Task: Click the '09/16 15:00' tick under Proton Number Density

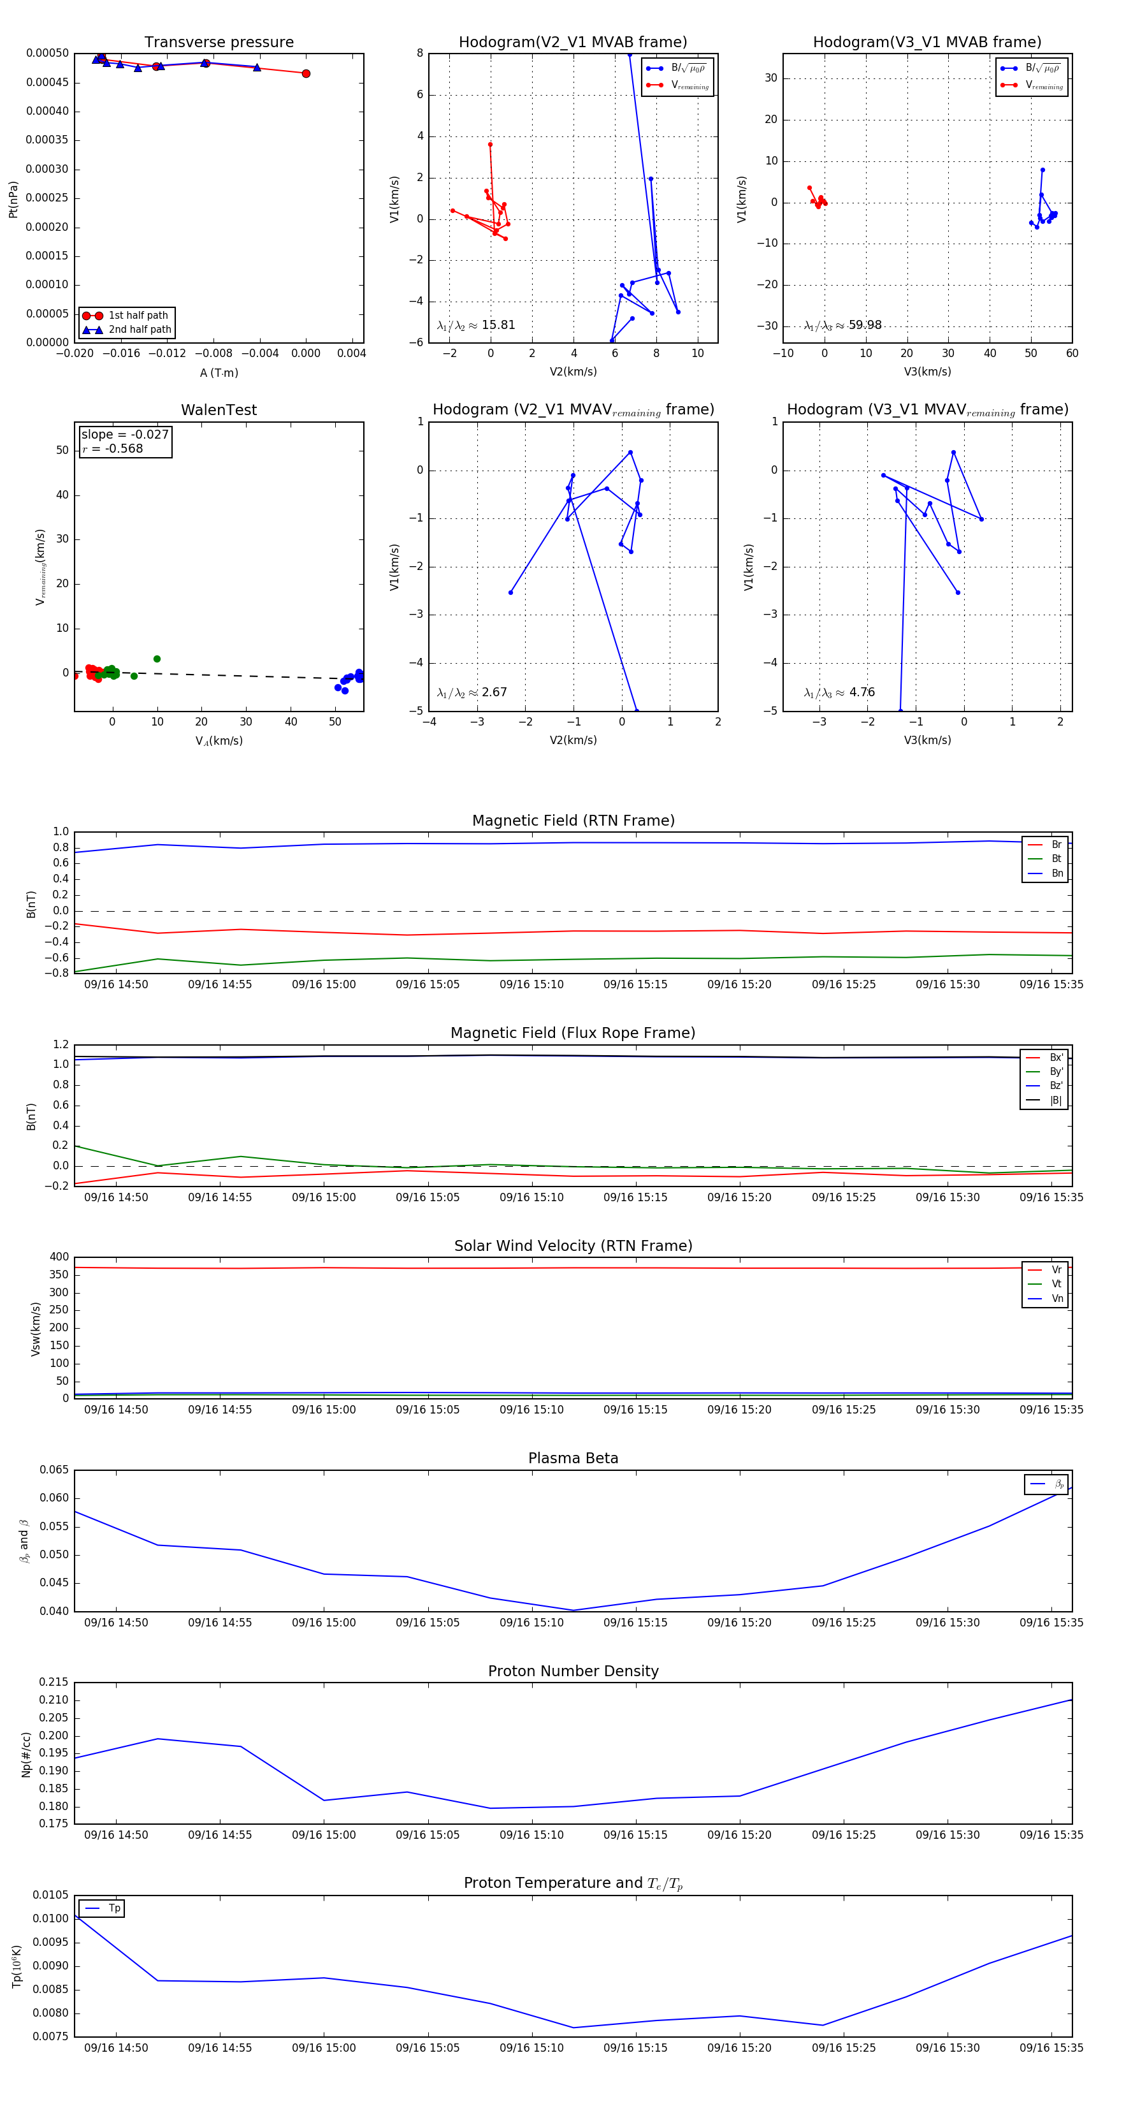Action: 324,1836
